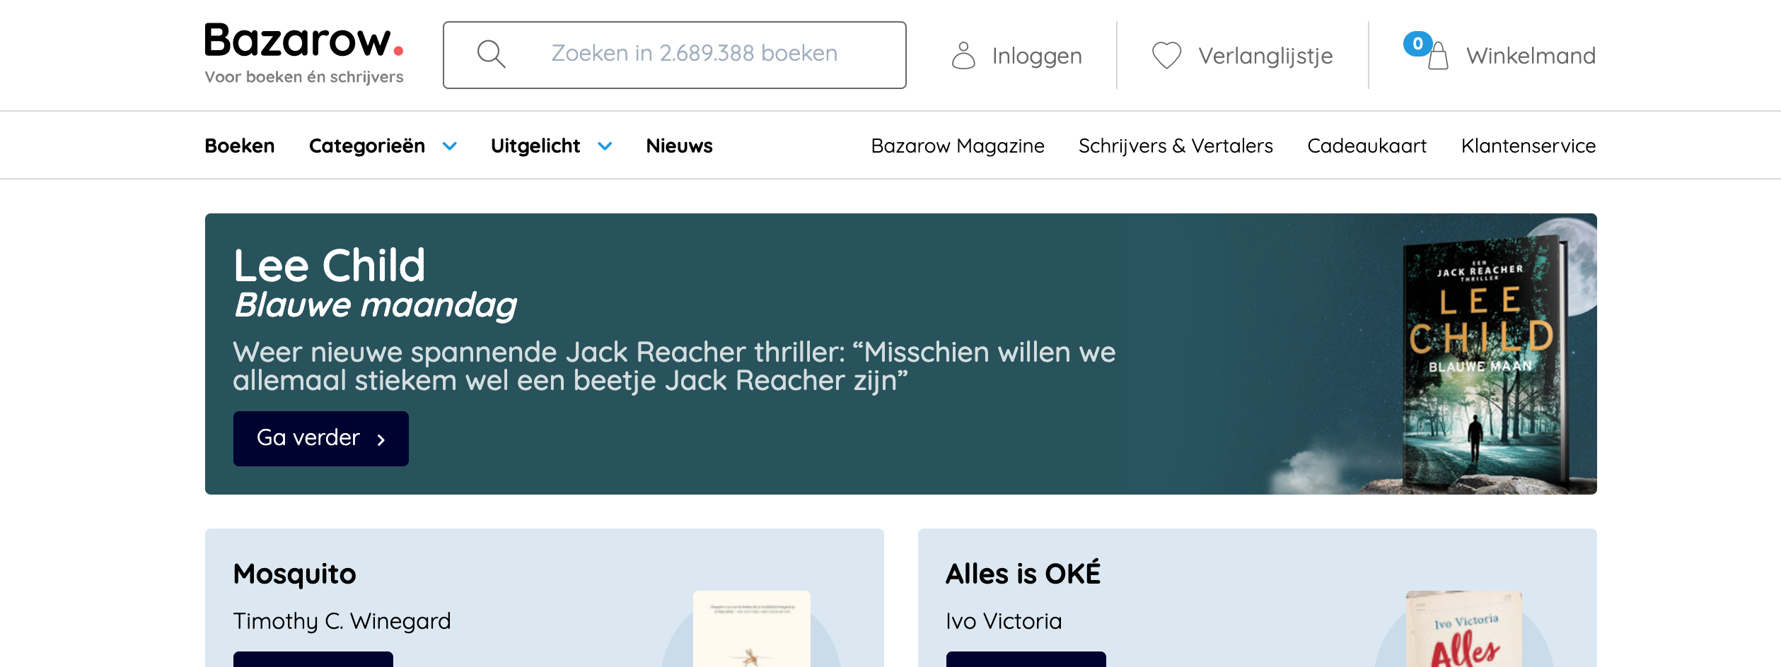
Task: Click the Alles is OKÉ book cover
Action: 1463,629
